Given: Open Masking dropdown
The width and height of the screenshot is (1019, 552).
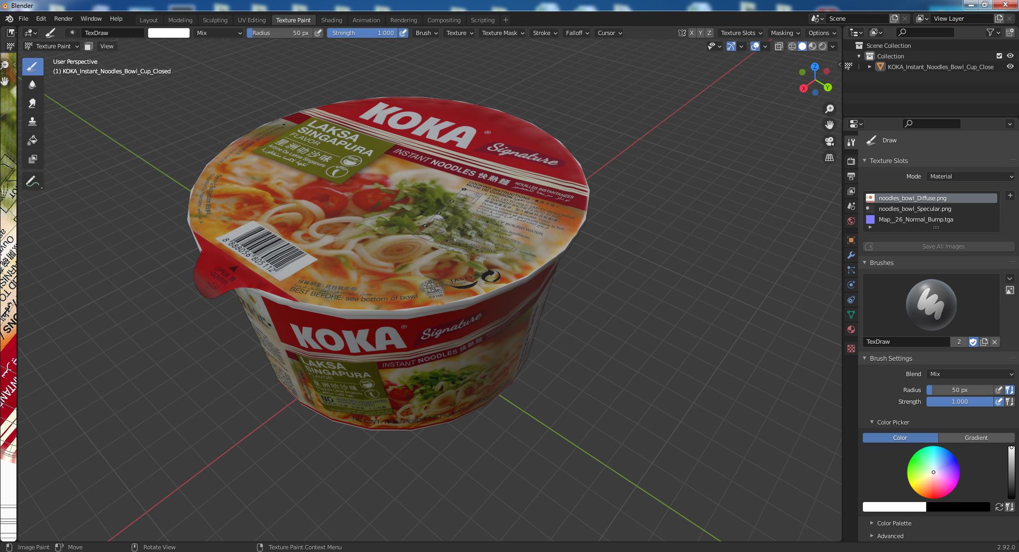Looking at the screenshot, I should (x=785, y=33).
